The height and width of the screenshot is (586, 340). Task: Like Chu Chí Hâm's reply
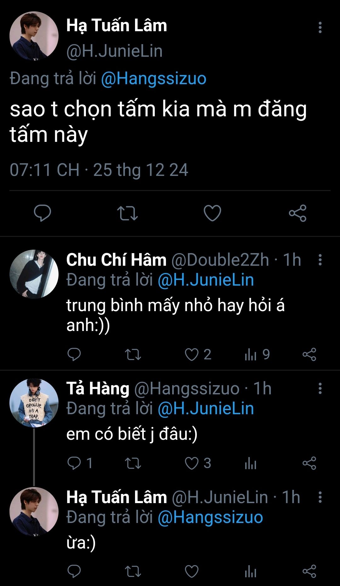point(191,355)
